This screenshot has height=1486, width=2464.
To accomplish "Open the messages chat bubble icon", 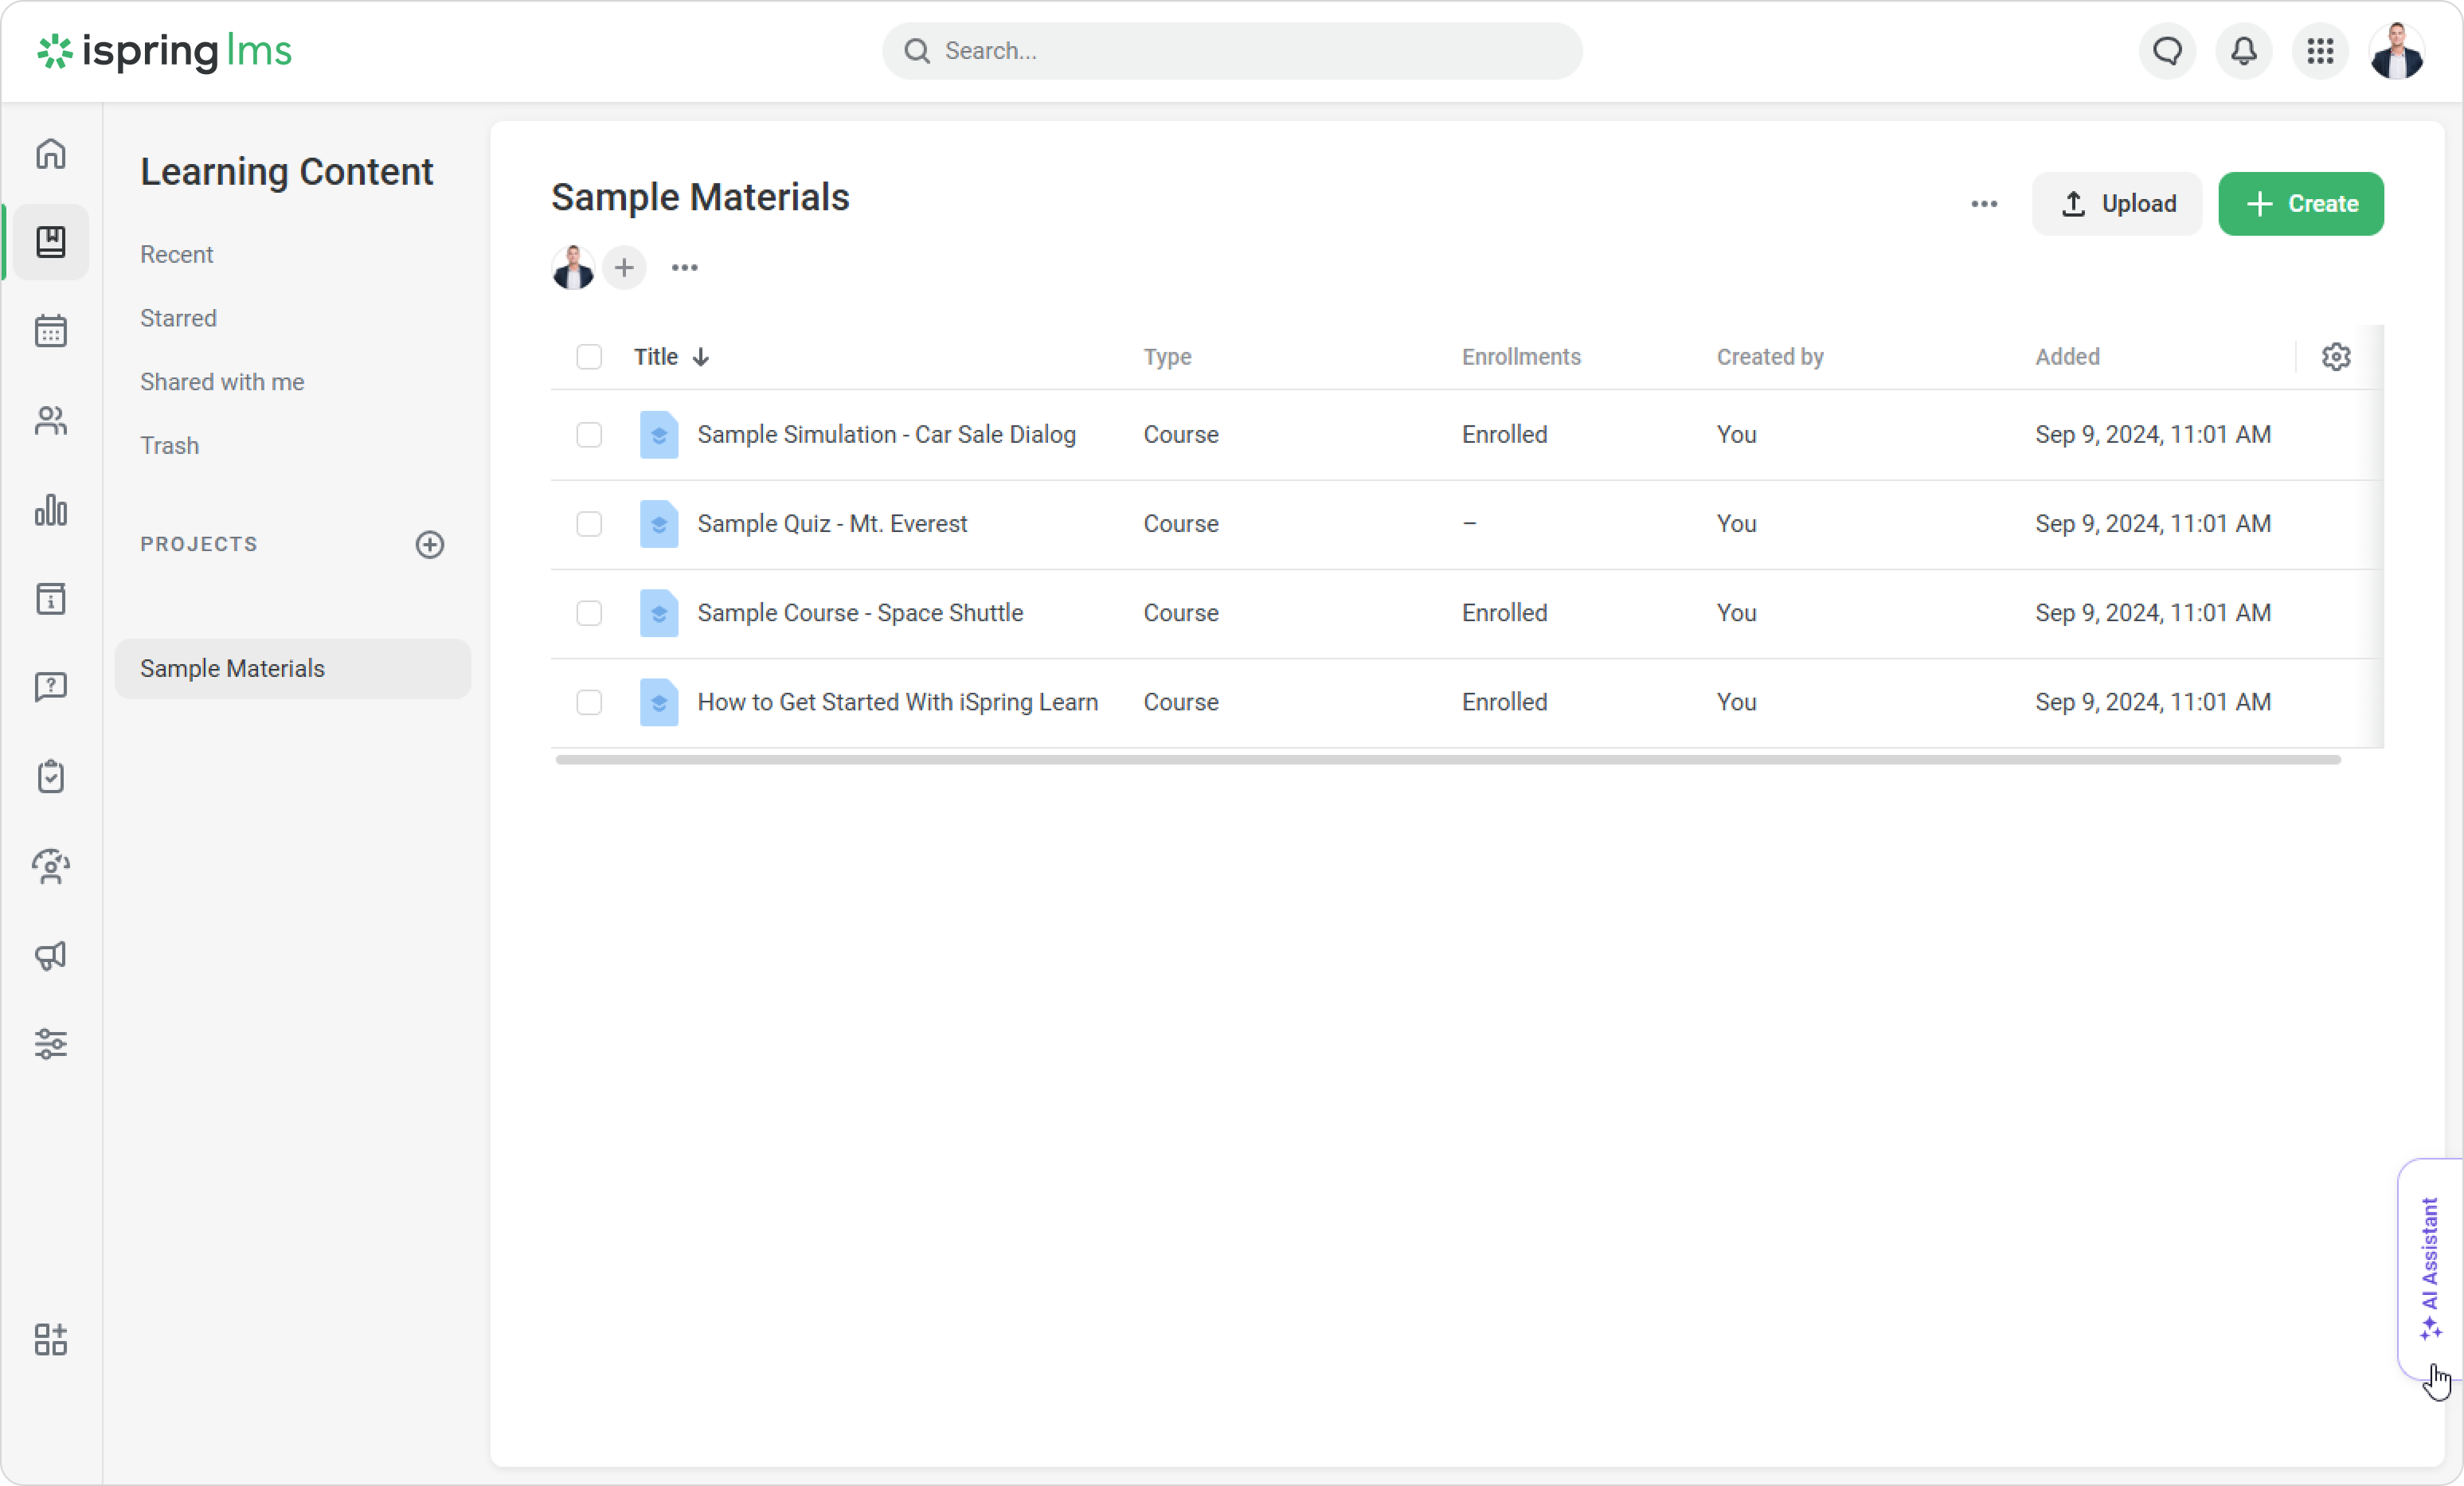I will pos(2167,51).
